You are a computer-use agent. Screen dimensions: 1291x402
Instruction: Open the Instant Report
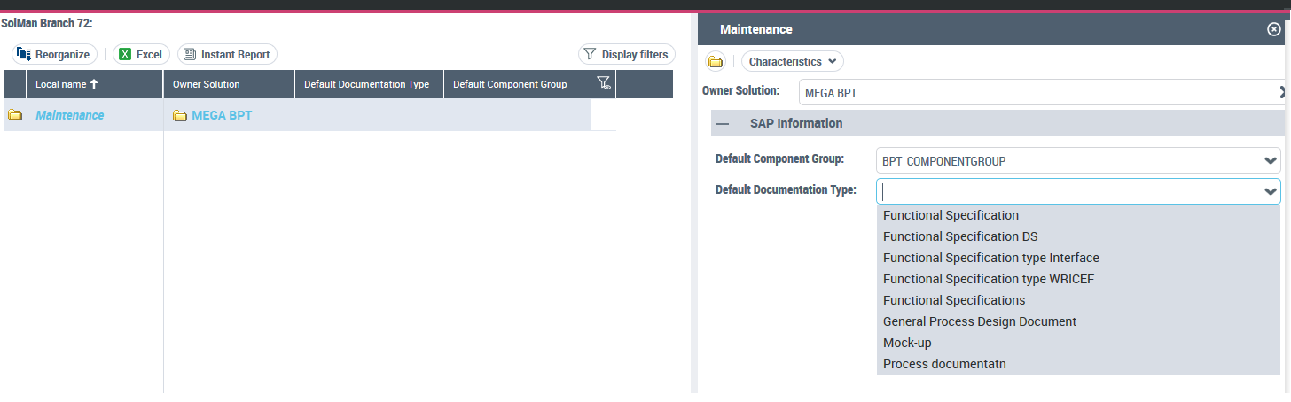227,55
